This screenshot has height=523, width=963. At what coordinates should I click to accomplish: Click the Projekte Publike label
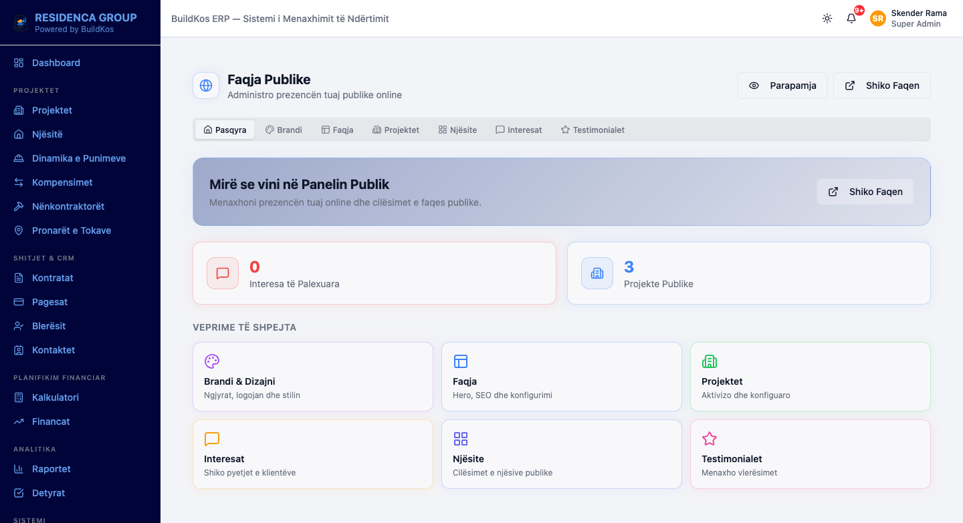click(659, 284)
